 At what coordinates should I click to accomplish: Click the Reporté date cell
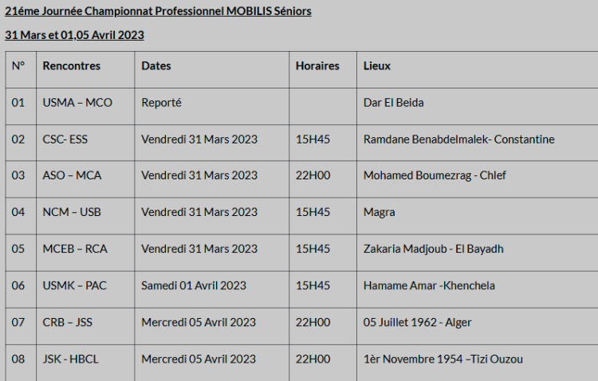click(x=161, y=103)
